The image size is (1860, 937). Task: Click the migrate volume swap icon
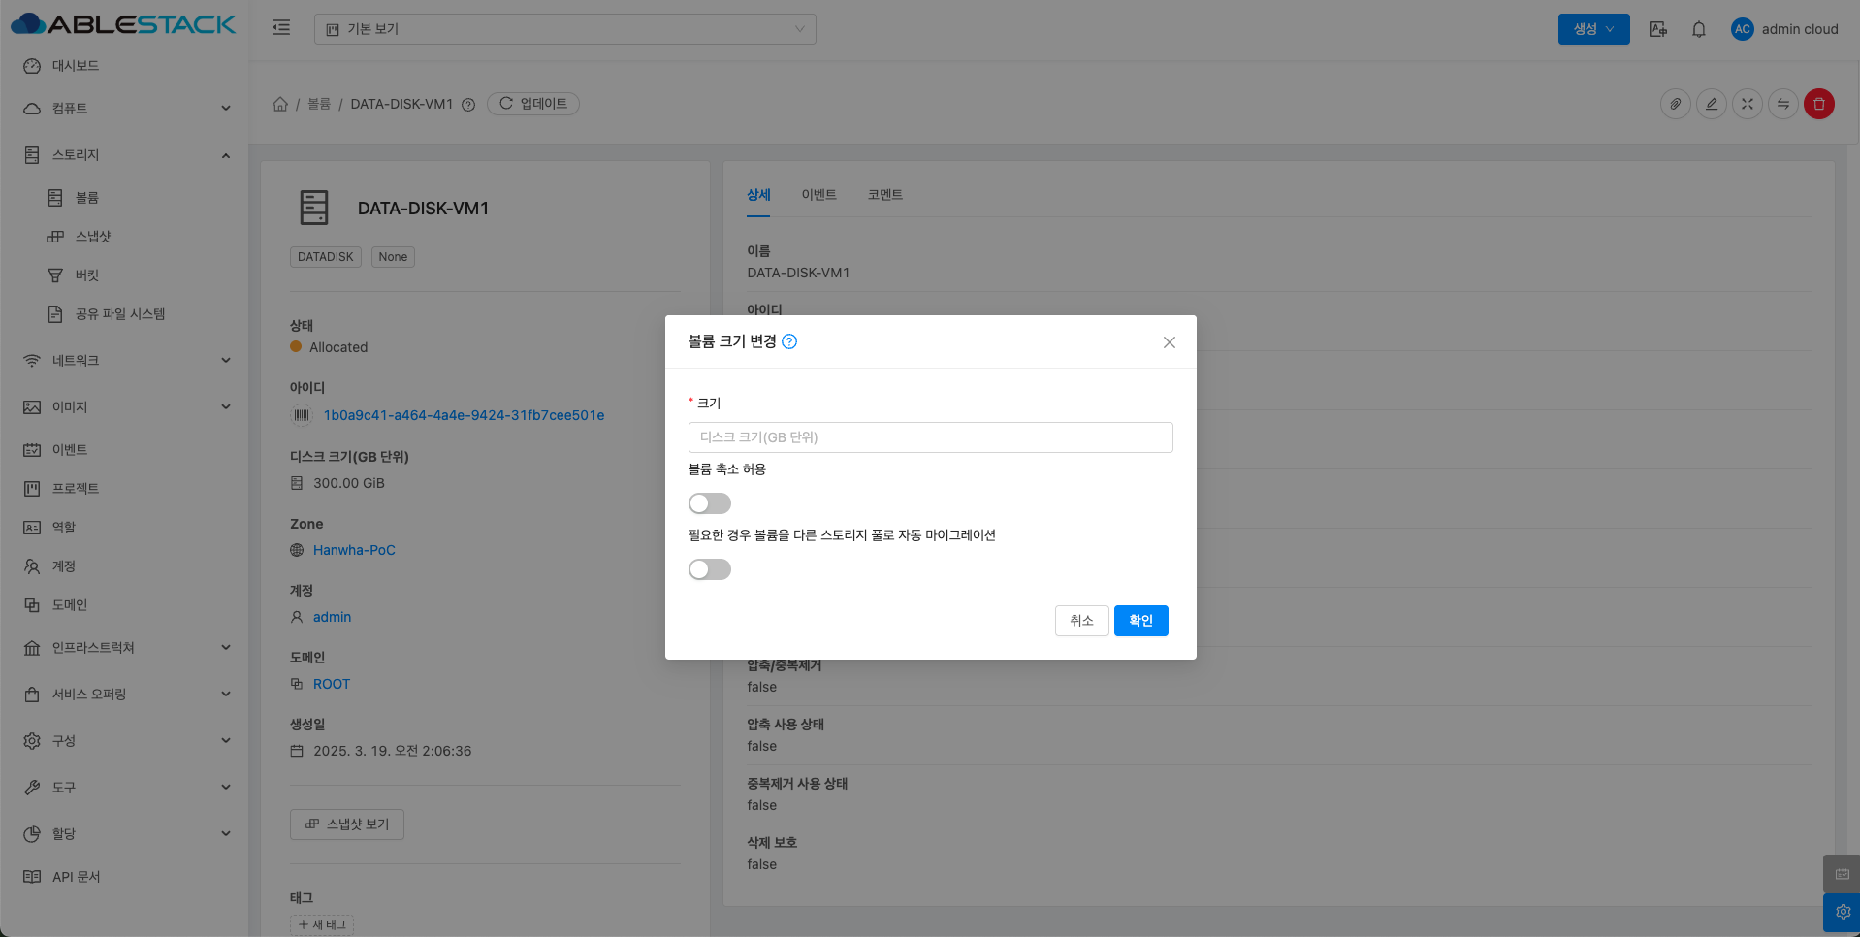(1782, 104)
